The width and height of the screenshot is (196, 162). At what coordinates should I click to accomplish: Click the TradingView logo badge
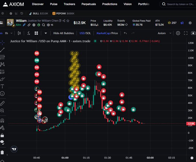click(x=14, y=149)
